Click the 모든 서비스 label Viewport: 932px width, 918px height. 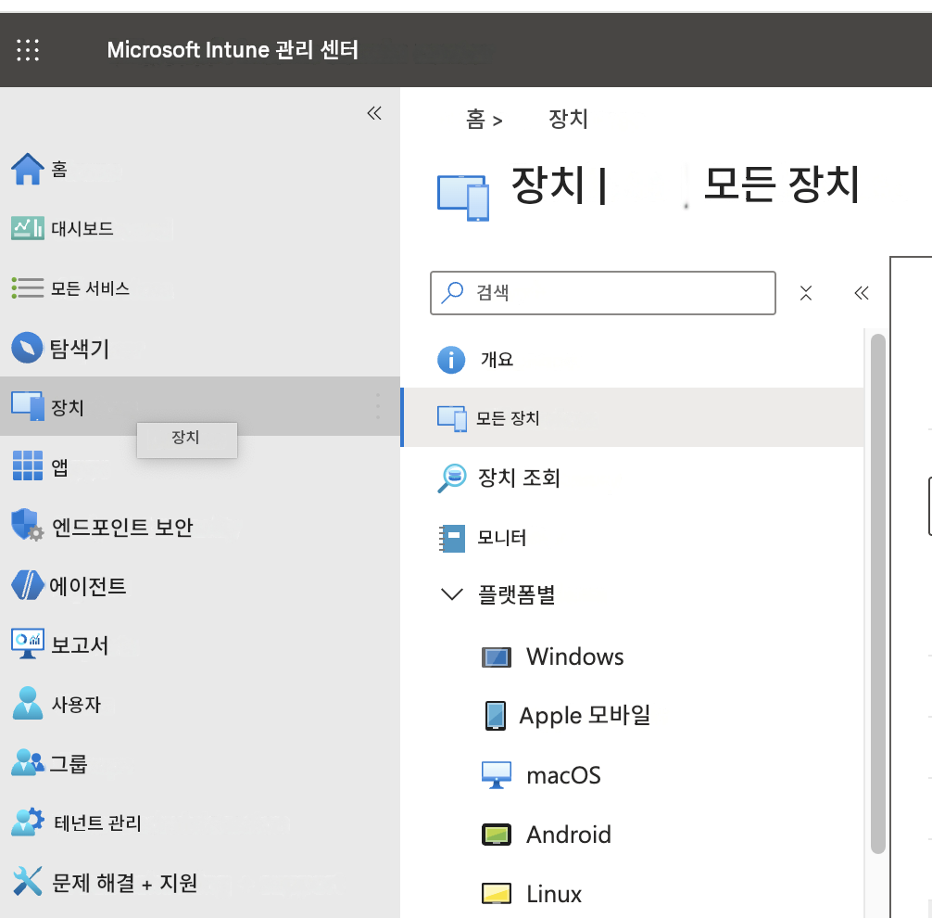click(x=90, y=288)
